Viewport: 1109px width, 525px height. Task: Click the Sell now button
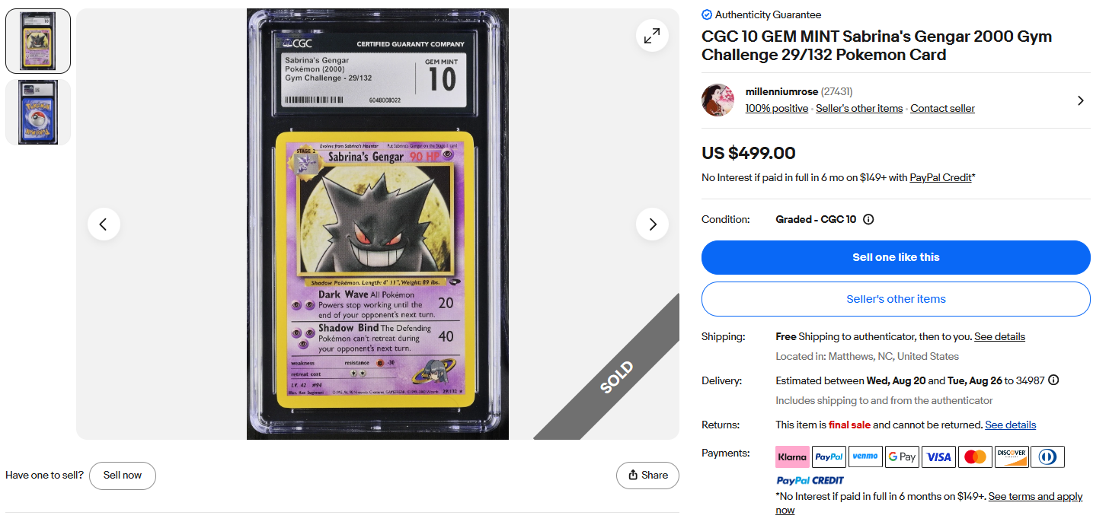[123, 476]
